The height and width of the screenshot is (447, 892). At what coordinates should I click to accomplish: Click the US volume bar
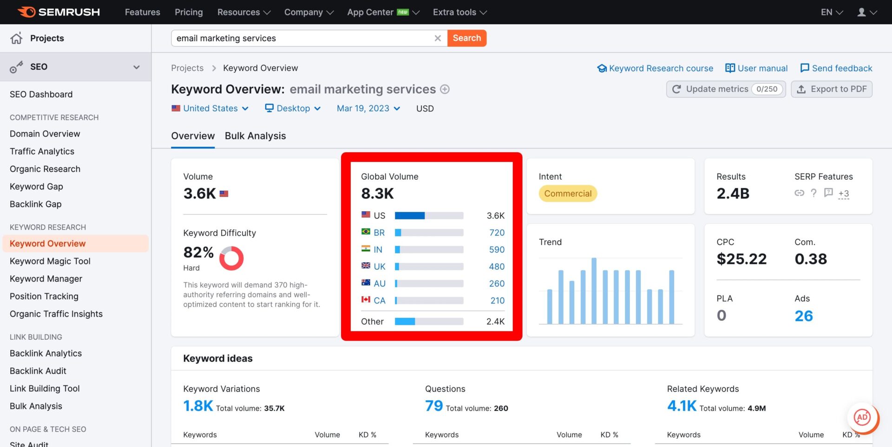pos(429,215)
